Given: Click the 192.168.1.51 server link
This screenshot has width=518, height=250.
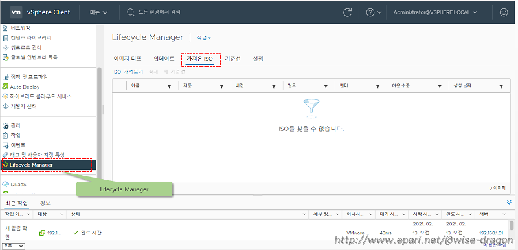Looking at the screenshot, I should coord(491,233).
